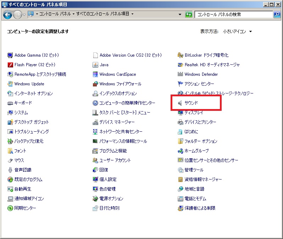
Task: Click the search magnifier button
Action: click(277, 14)
